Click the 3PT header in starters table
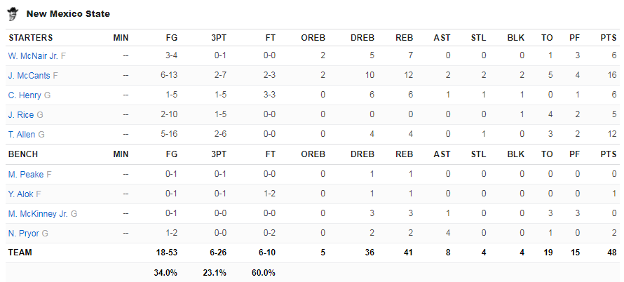Image resolution: width=624 pixels, height=282 pixels. coord(219,38)
